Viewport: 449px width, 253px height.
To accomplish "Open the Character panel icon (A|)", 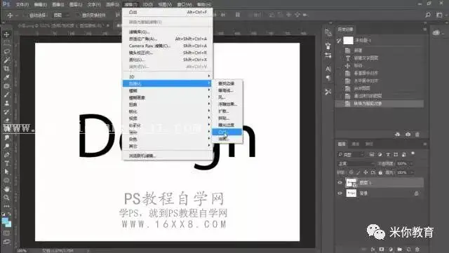I will (328, 69).
